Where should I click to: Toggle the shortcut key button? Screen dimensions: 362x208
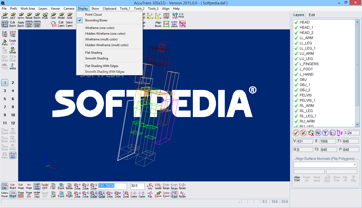13,155
